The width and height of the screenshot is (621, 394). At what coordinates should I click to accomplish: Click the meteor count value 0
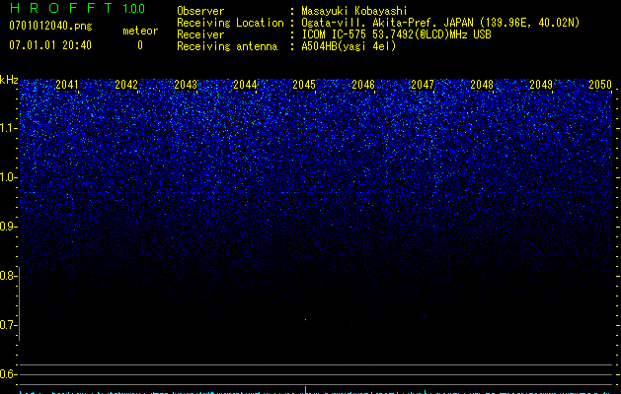pyautogui.click(x=140, y=45)
